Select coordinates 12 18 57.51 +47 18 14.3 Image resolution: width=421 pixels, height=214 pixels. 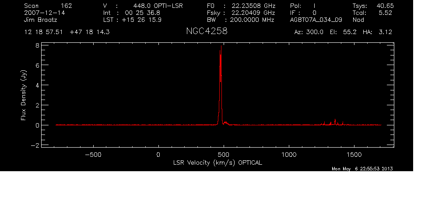pos(67,32)
